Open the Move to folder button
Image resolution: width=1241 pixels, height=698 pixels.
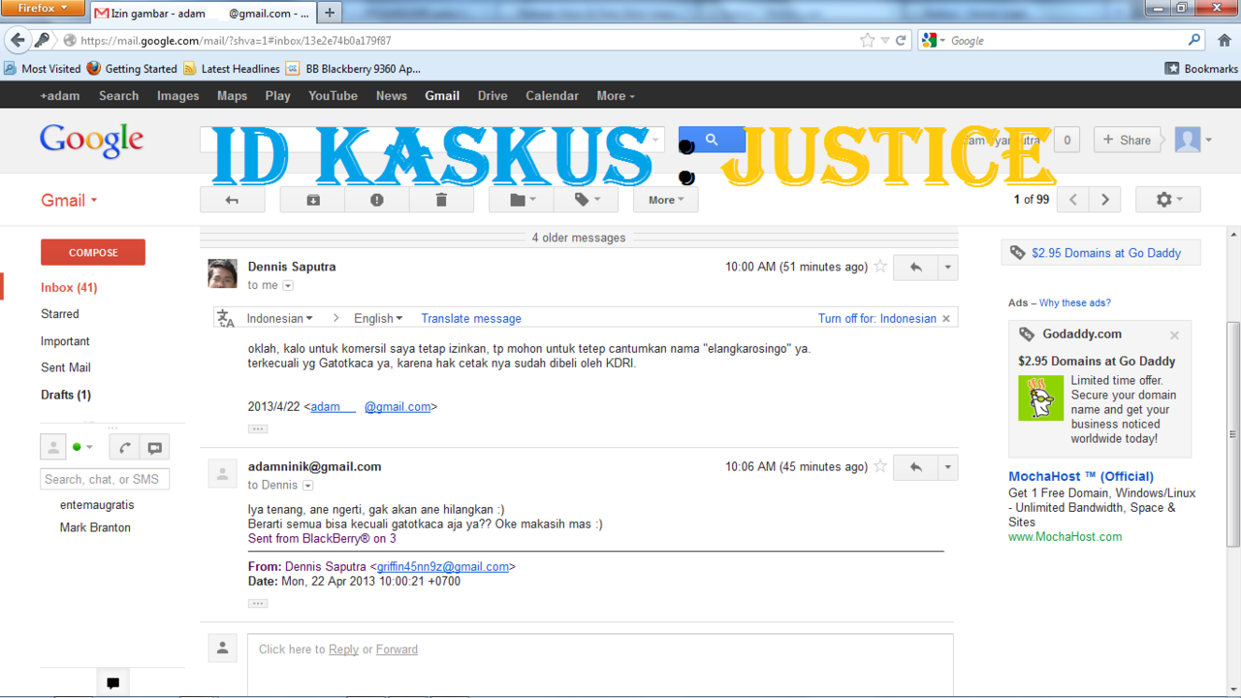click(522, 200)
